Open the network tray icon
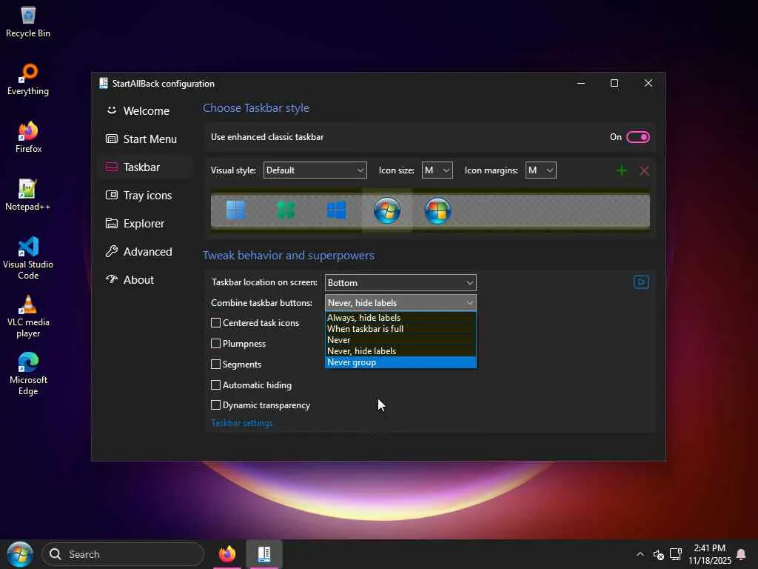 pyautogui.click(x=675, y=554)
